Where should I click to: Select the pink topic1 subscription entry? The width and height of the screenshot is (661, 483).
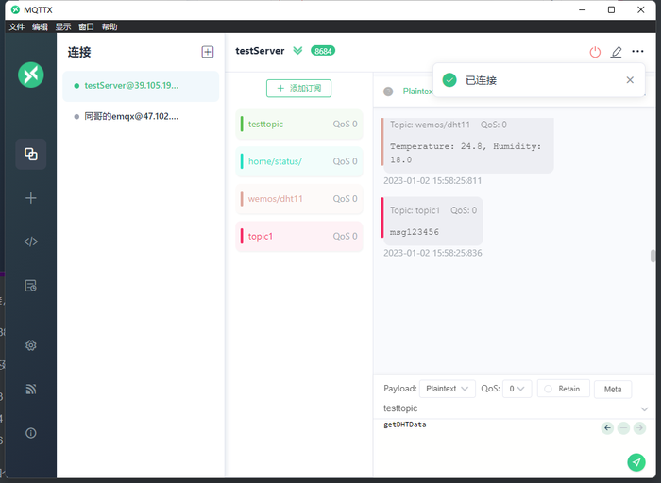299,236
